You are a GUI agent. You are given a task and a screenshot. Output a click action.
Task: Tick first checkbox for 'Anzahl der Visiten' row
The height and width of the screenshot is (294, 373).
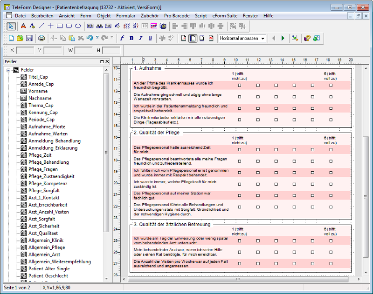point(240,264)
